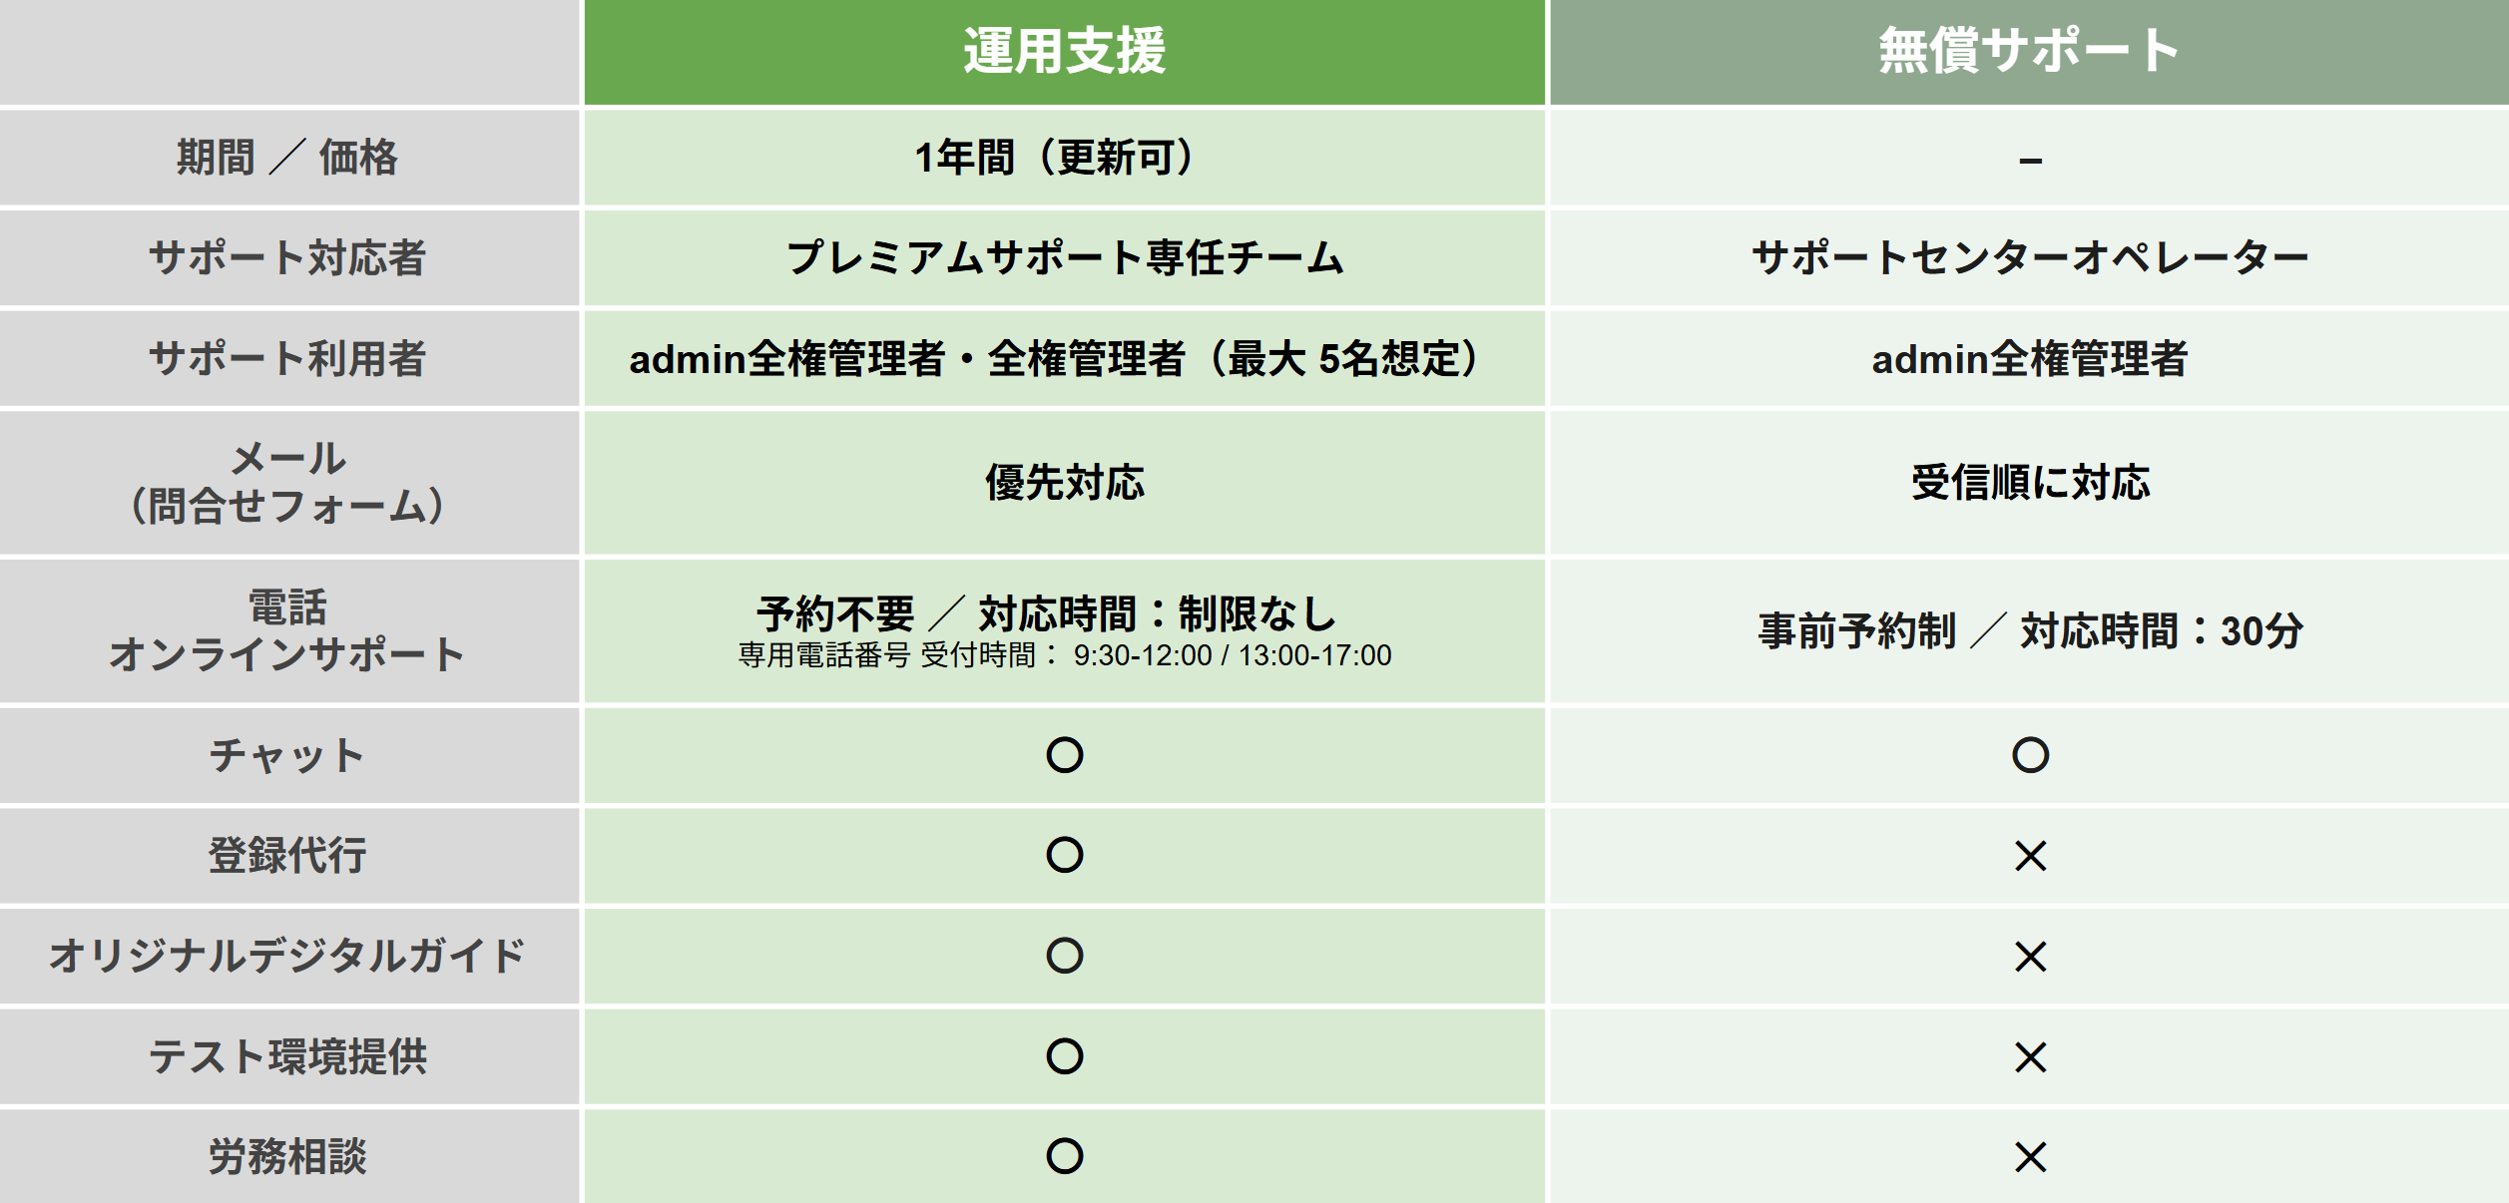Select the 無償サポート column header
This screenshot has width=2509, height=1203.
click(x=2029, y=52)
